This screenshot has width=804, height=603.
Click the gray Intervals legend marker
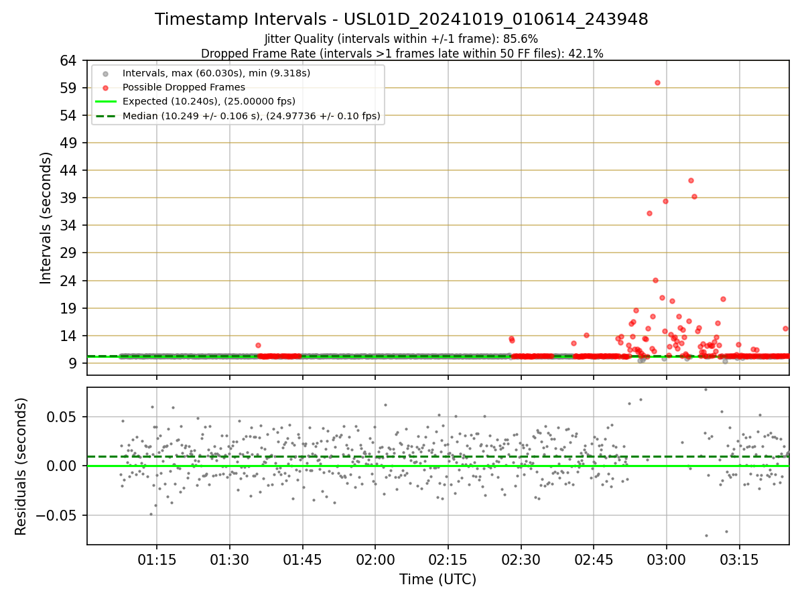click(105, 73)
